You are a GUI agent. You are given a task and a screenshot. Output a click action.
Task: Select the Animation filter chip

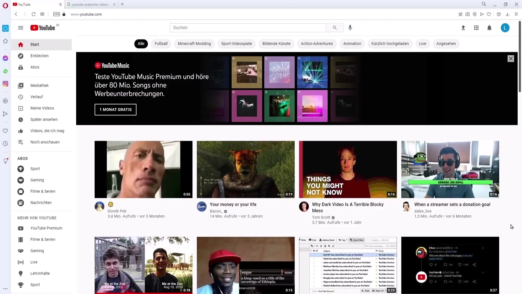[352, 44]
